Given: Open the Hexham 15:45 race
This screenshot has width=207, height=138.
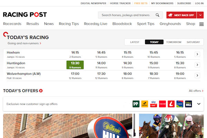Looking at the screenshot, I should point(154,55).
